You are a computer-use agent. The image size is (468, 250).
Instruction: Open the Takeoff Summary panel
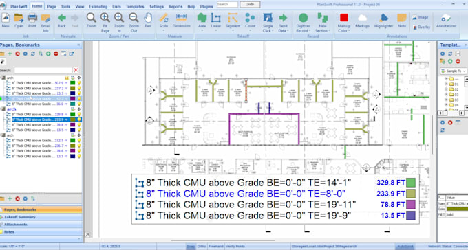[x=41, y=217]
